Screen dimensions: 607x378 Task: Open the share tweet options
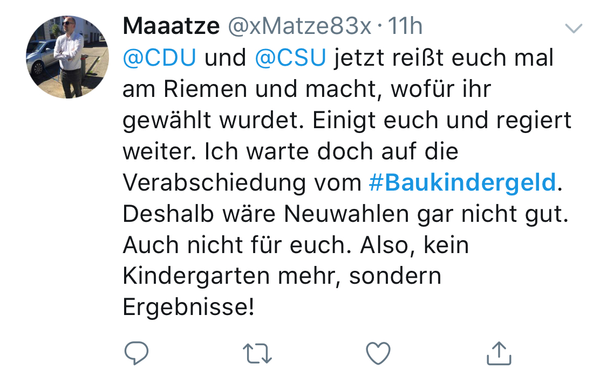click(x=499, y=353)
